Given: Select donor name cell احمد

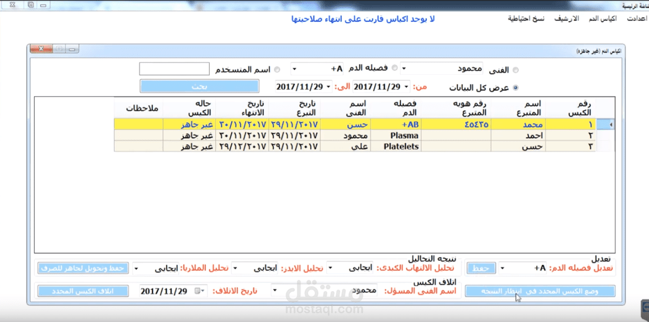Looking at the screenshot, I should [518, 135].
